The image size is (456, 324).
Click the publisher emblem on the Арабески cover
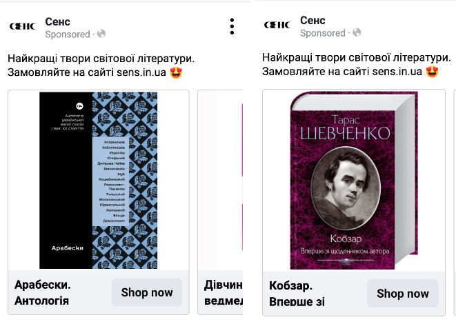click(79, 106)
